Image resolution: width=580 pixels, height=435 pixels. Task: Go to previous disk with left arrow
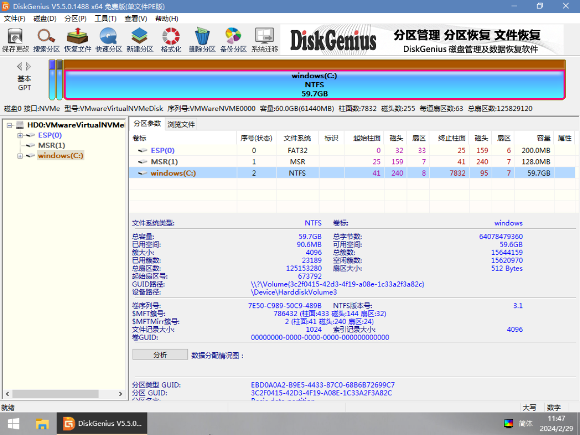19,66
